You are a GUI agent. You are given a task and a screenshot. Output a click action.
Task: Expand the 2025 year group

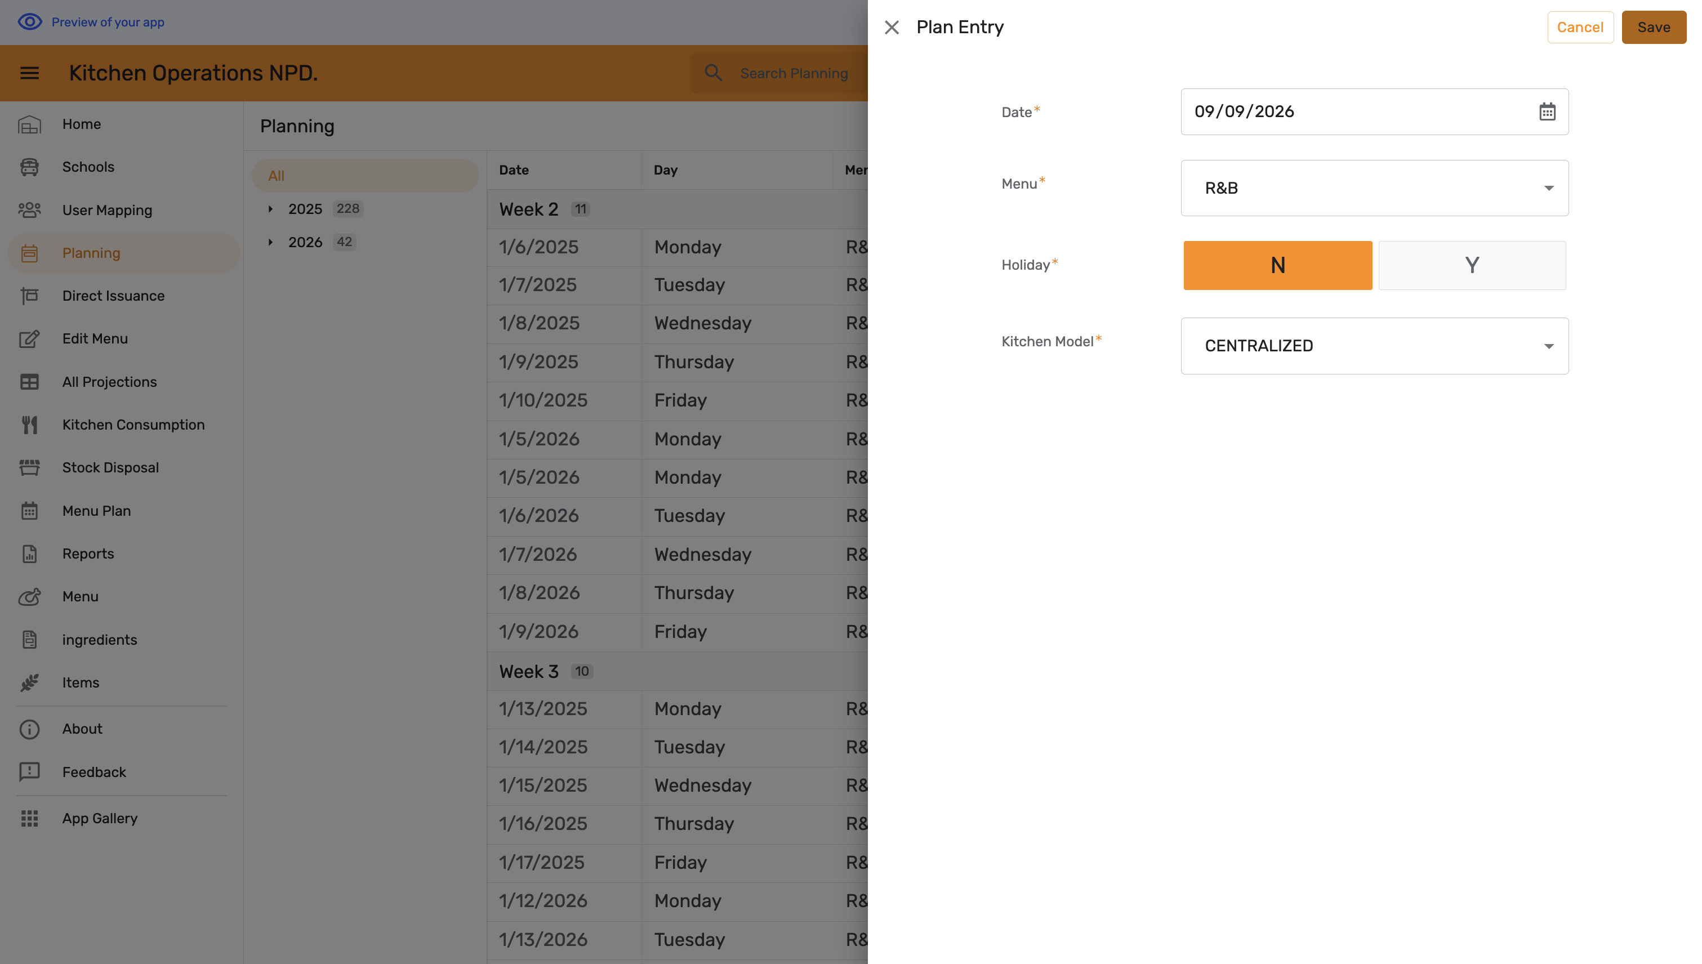tap(270, 208)
